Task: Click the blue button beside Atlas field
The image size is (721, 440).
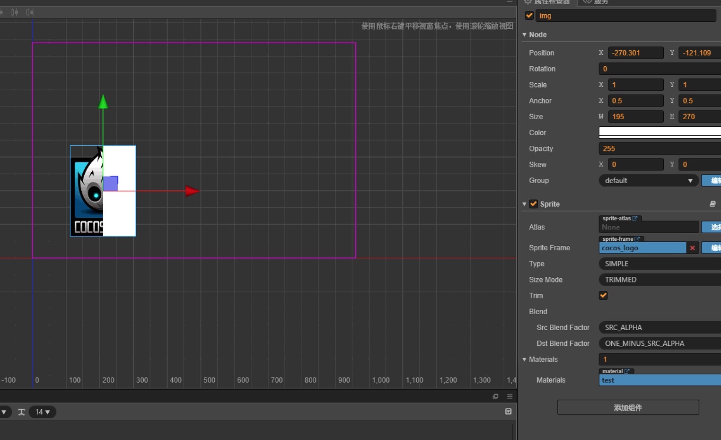Action: click(712, 227)
